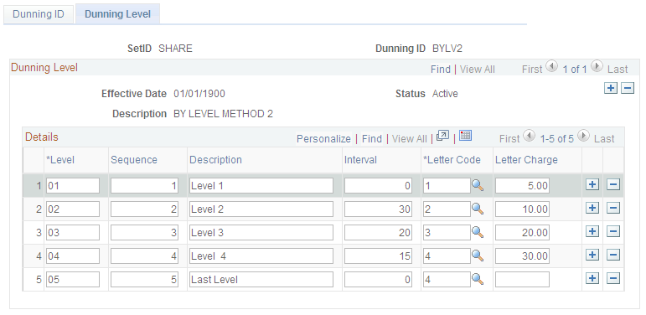Click Description field reading Level 3
This screenshot has height=315, width=646.
click(261, 233)
